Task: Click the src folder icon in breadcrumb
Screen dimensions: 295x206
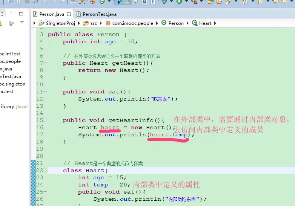Action: click(86, 23)
